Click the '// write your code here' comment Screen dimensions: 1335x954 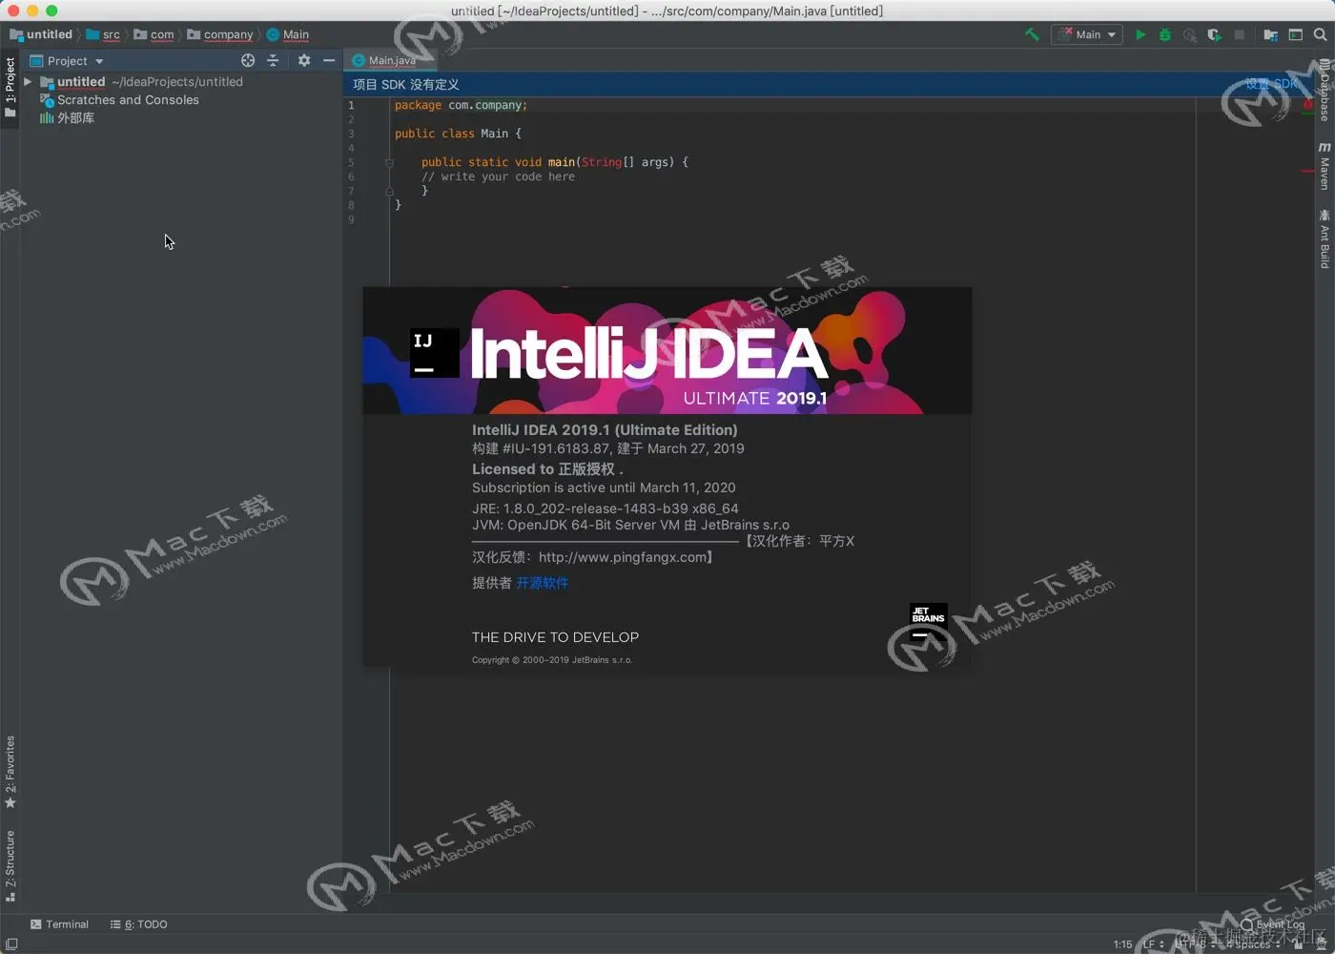click(498, 176)
